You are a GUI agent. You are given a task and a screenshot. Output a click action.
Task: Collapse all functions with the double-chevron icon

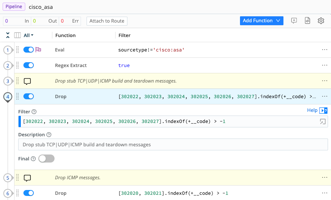[8, 35]
